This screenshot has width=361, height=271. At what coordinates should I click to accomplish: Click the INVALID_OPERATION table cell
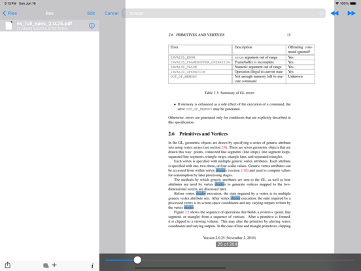click(x=200, y=72)
